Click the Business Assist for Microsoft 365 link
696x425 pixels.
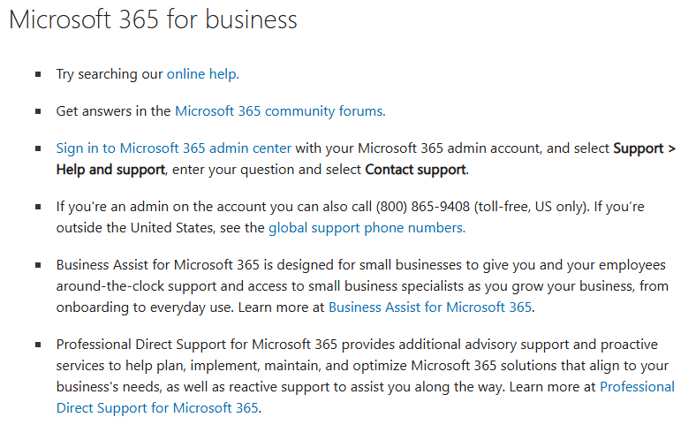tap(429, 307)
